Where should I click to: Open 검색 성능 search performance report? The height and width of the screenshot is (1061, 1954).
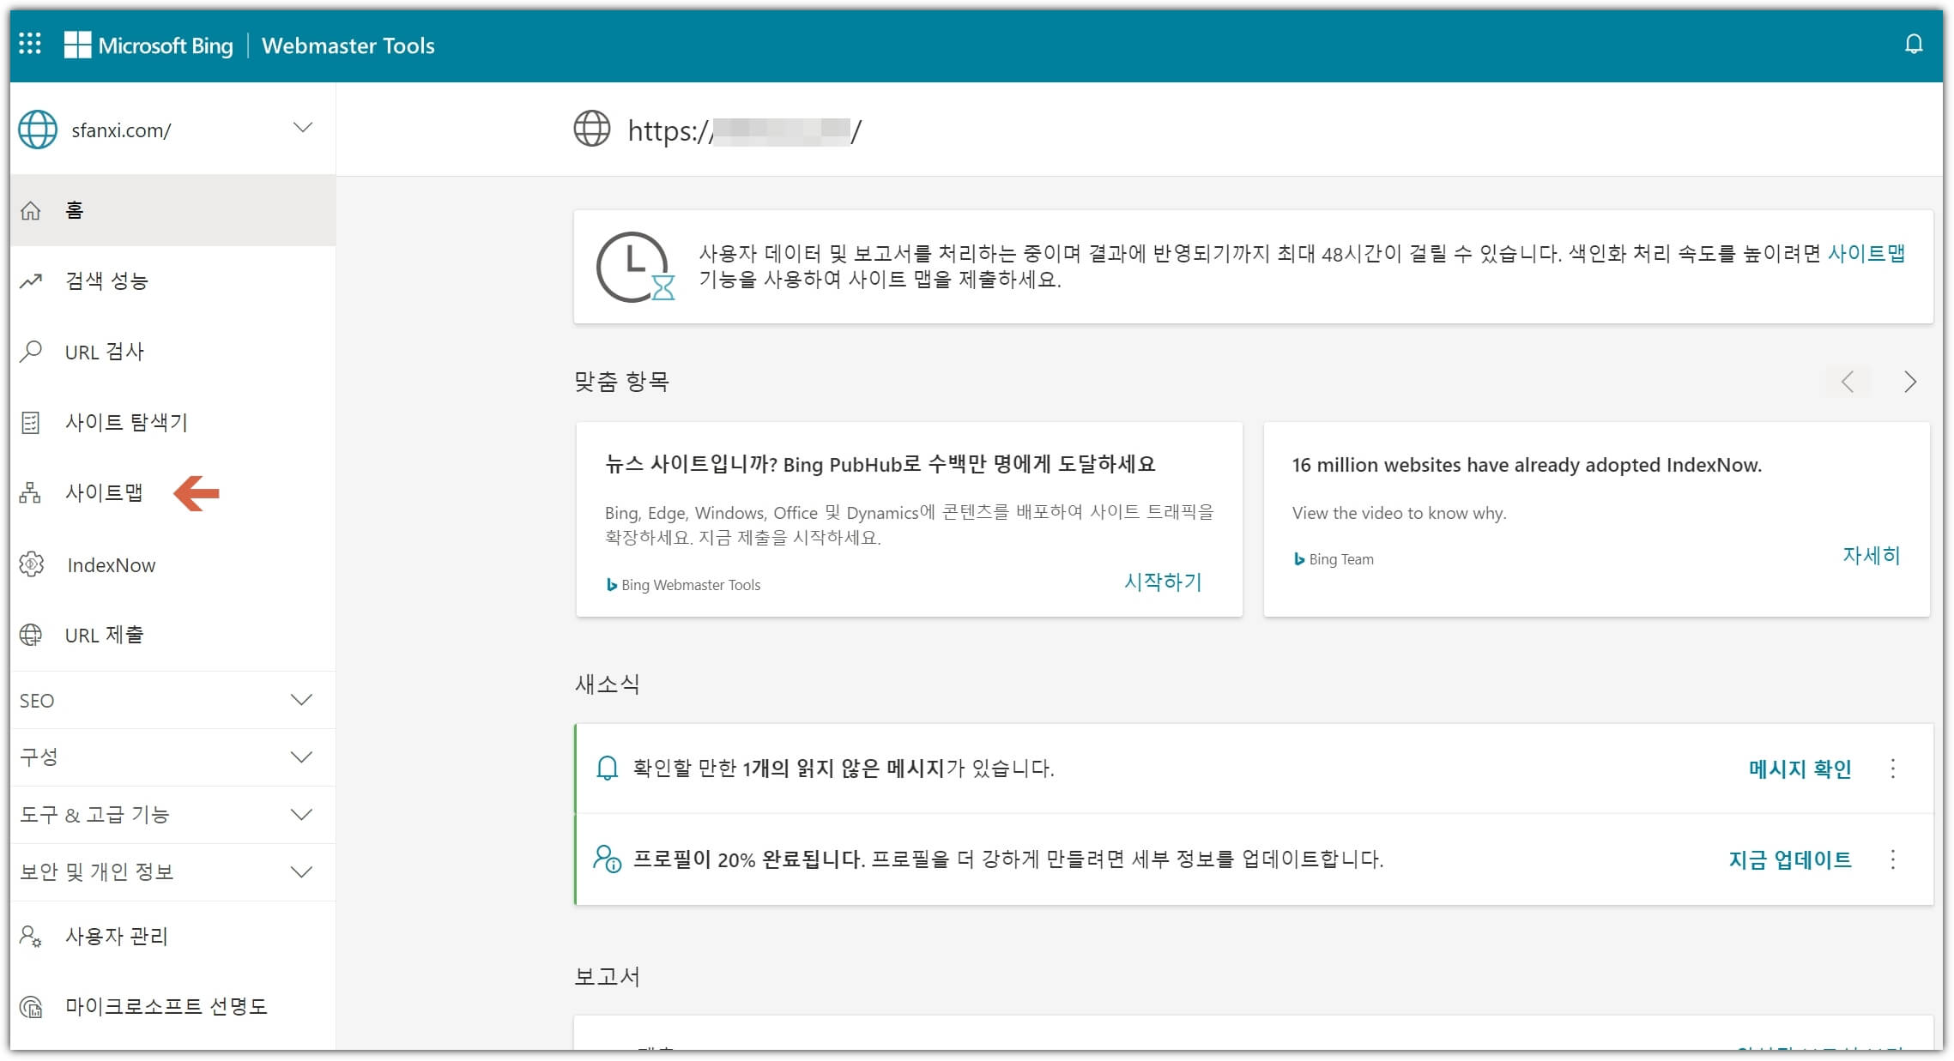point(107,280)
